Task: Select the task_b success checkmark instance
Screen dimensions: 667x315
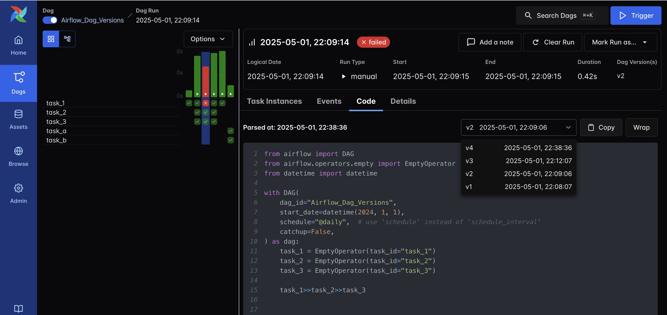Action: [x=231, y=140]
